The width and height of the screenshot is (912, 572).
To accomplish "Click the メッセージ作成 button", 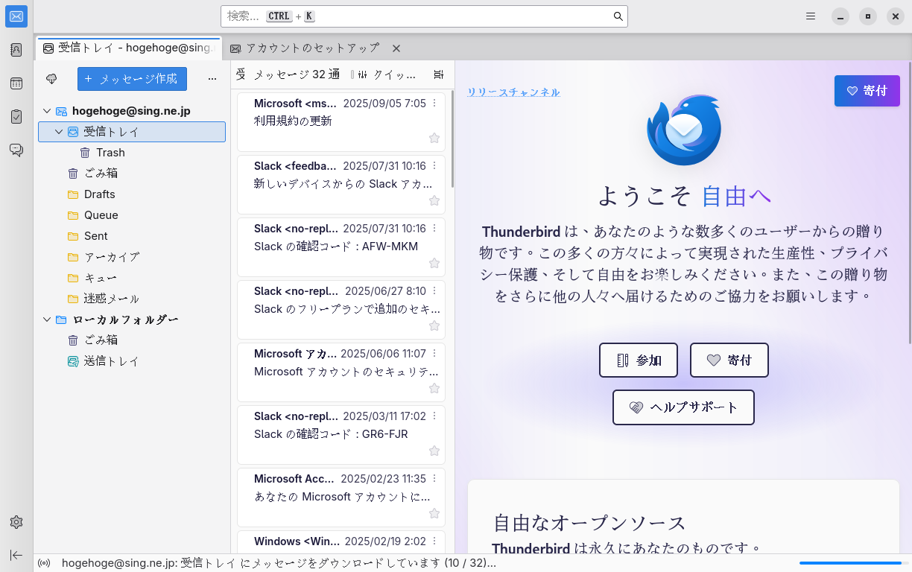I will pos(132,79).
